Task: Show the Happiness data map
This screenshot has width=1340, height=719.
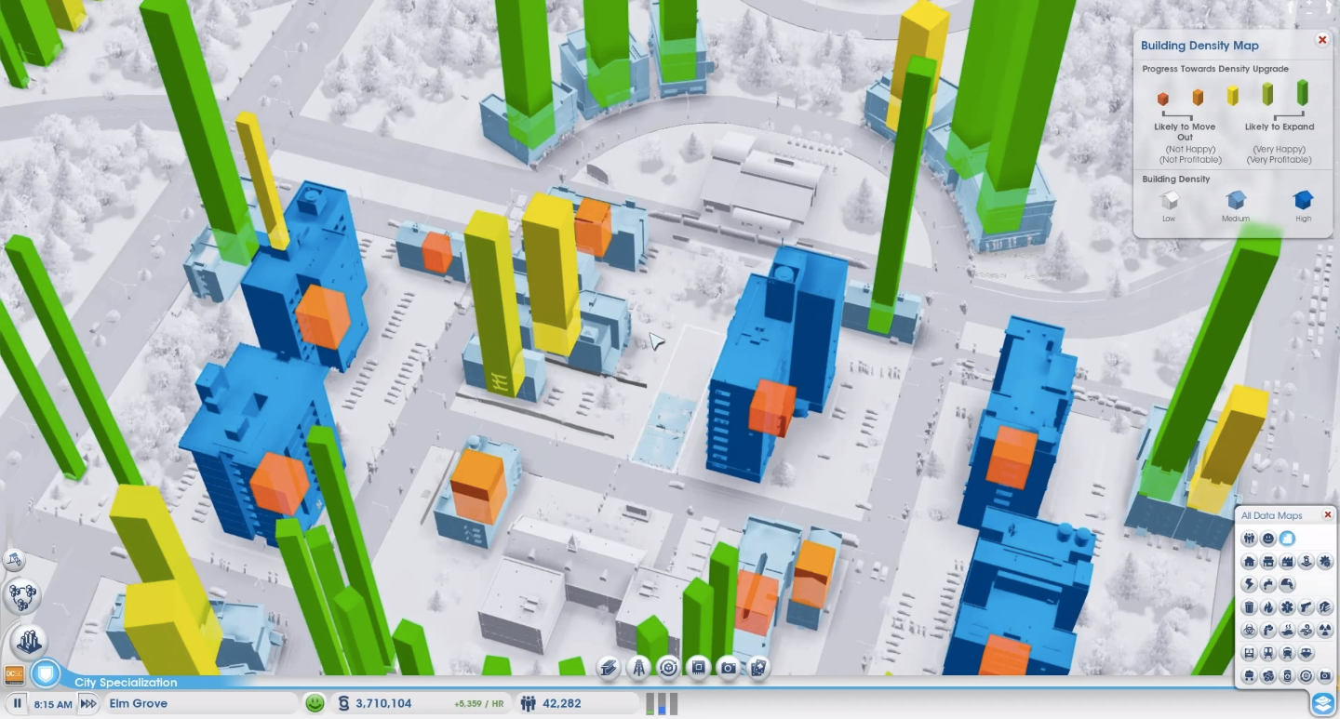Action: pyautogui.click(x=1267, y=539)
